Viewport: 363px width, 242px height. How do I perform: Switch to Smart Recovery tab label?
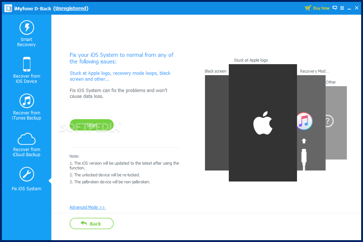click(26, 42)
